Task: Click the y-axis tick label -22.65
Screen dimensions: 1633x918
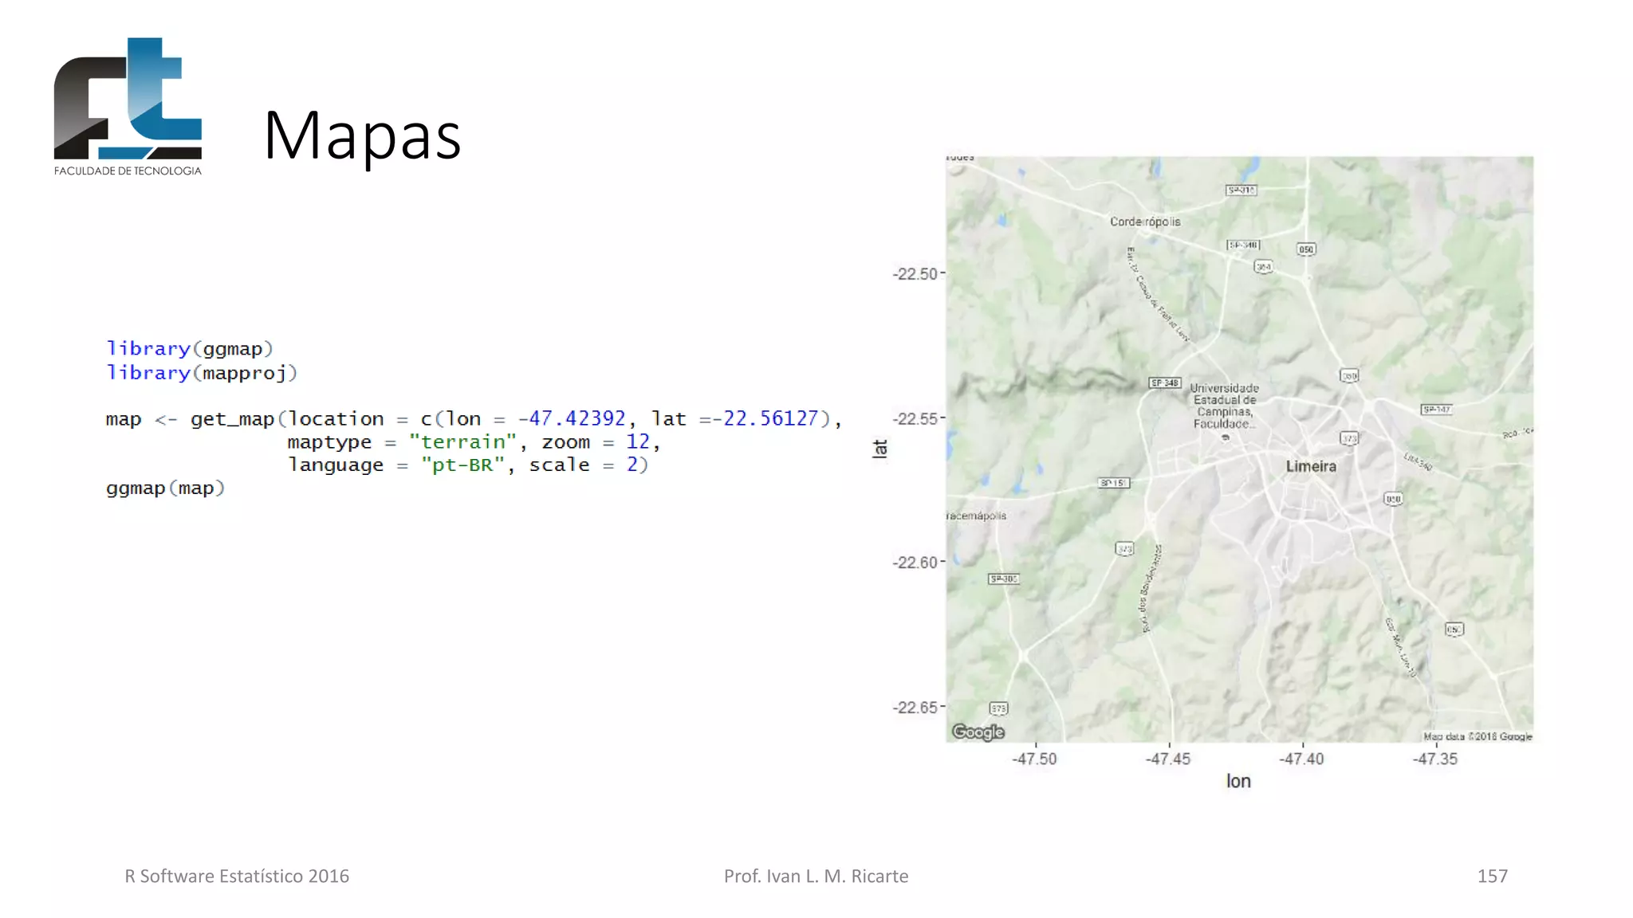Action: click(x=915, y=708)
